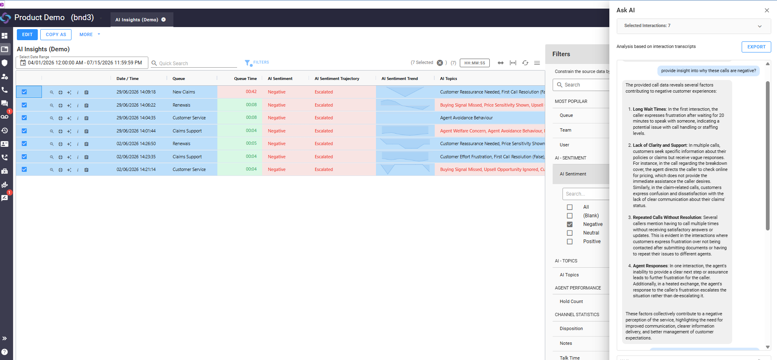Click in the Quick Search field

194,63
